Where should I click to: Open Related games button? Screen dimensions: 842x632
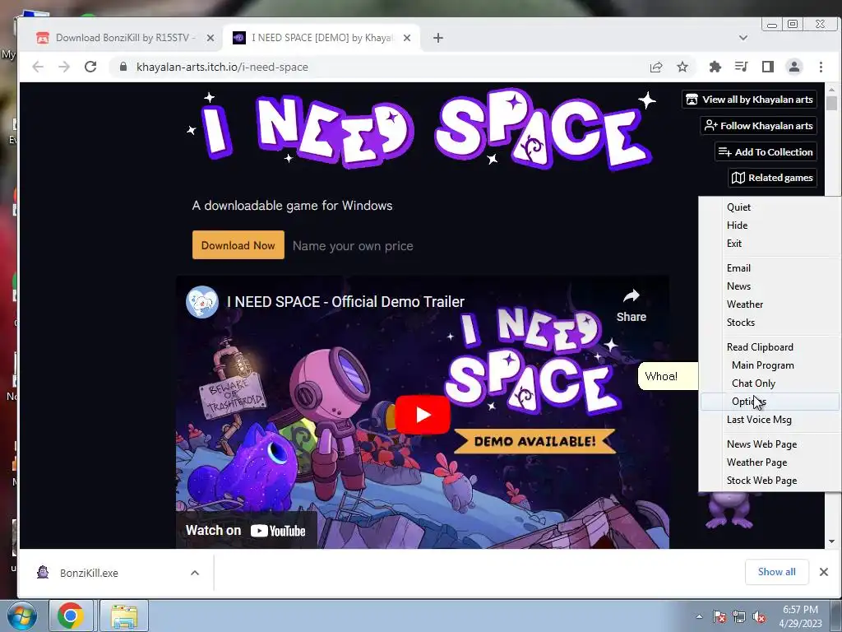(773, 178)
